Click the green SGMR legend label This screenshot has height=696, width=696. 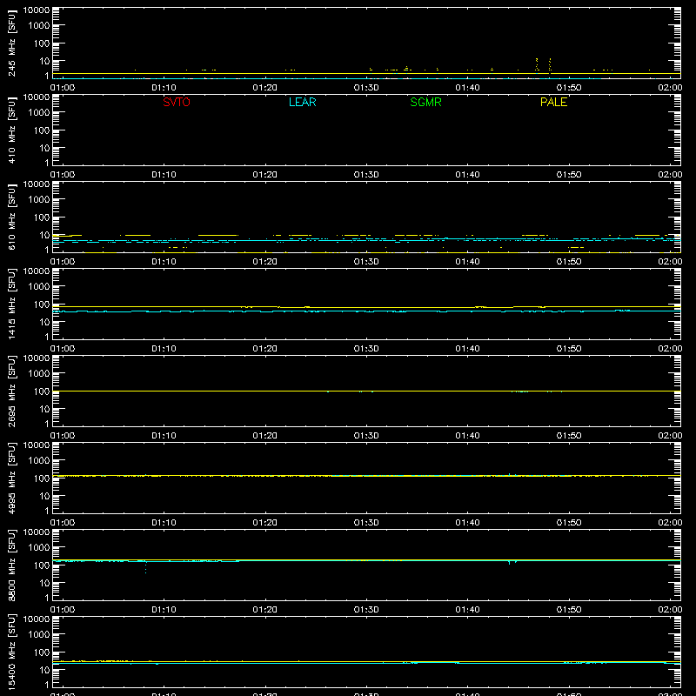425,102
